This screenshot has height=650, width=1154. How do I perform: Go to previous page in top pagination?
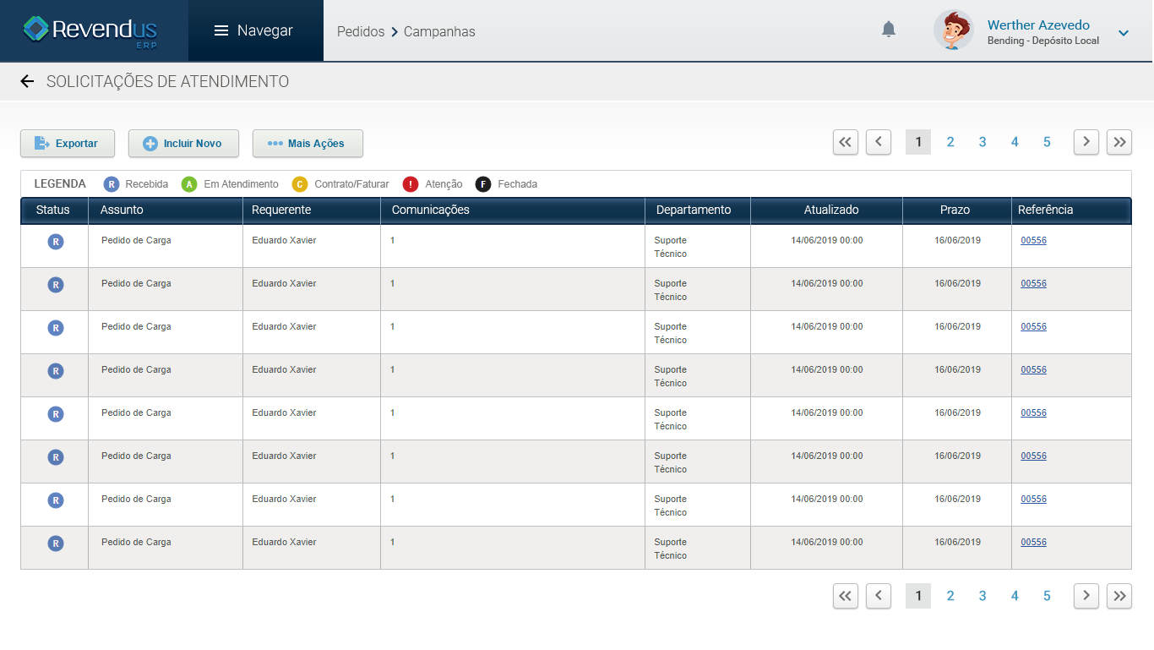pos(879,142)
